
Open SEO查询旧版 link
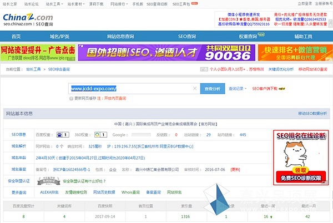(x=157, y=4)
